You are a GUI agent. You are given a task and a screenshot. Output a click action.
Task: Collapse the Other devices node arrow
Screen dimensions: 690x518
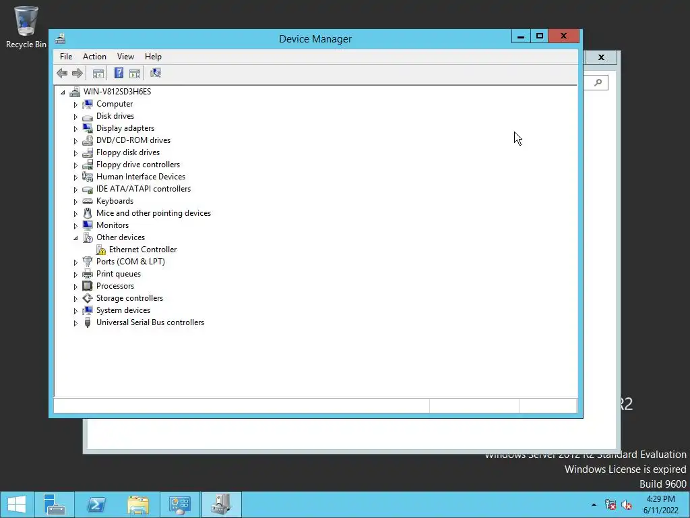tap(75, 238)
